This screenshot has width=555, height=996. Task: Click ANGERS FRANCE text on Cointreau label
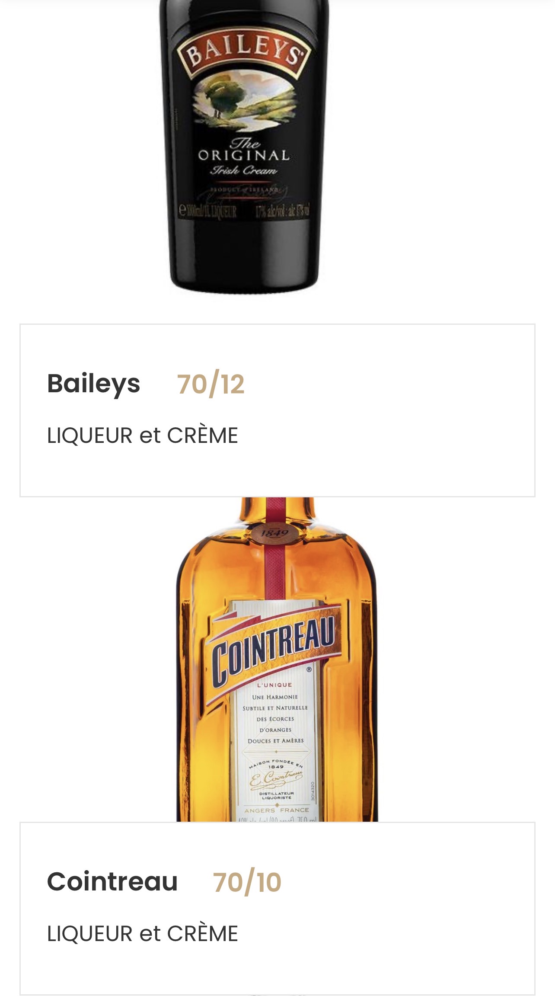tap(277, 810)
